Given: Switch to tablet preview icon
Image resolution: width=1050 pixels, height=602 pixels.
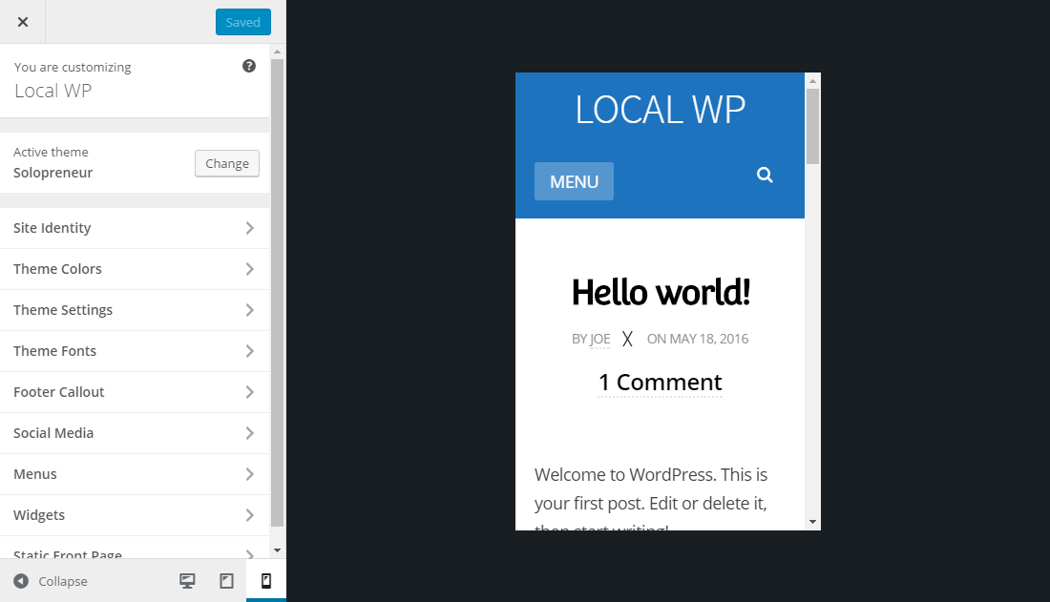Looking at the screenshot, I should click(227, 581).
